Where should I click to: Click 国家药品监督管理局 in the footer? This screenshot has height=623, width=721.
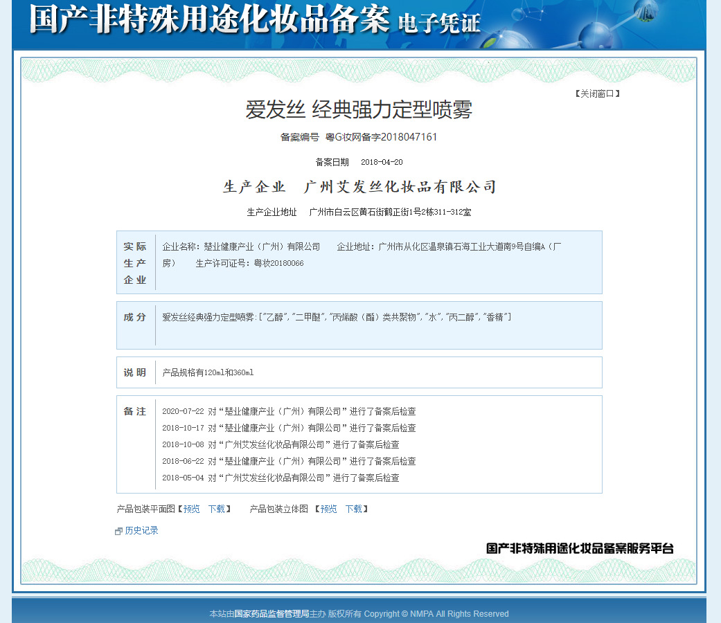(272, 614)
